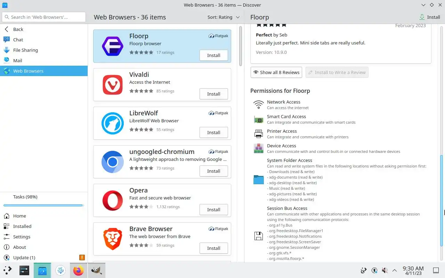
Task: Click the Opera logo icon
Action: click(112, 201)
